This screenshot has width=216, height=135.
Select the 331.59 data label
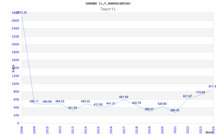[x=72, y=108]
